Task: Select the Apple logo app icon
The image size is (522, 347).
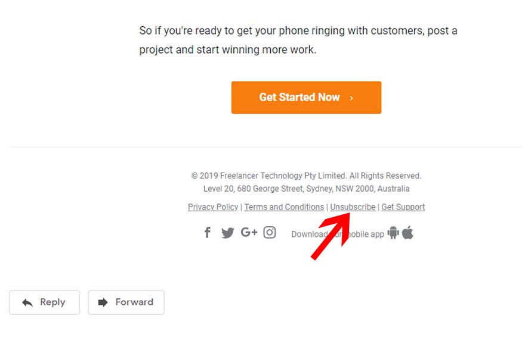Action: [408, 232]
